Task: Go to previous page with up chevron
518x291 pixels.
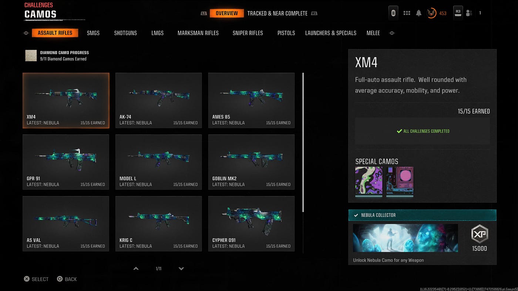Action: coord(136,268)
